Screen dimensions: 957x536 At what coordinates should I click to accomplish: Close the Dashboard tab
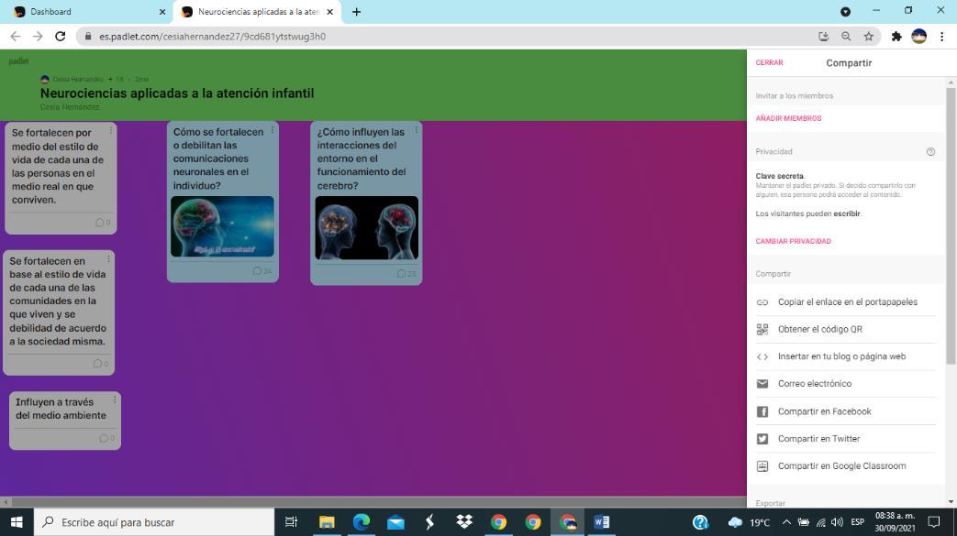click(162, 12)
